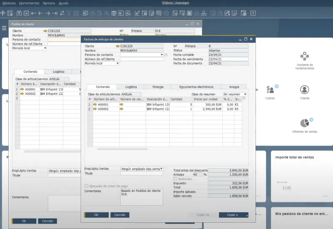Switch to Logística tab in Factura de anticipo
333x229 pixels.
pyautogui.click(x=131, y=87)
